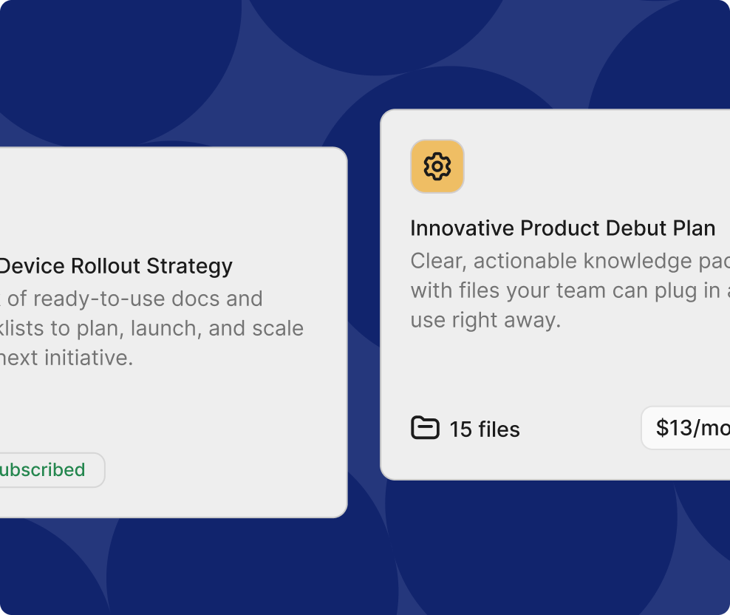The image size is (730, 615).
Task: Click the folder icon beside 15 files
Action: 425,428
